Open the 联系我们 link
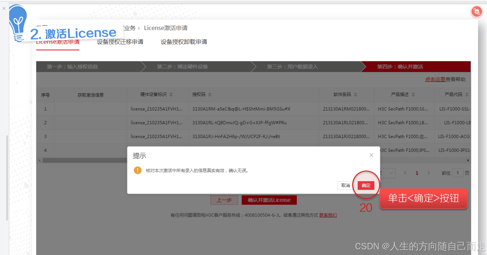This screenshot has height=255, width=487. pyautogui.click(x=328, y=215)
